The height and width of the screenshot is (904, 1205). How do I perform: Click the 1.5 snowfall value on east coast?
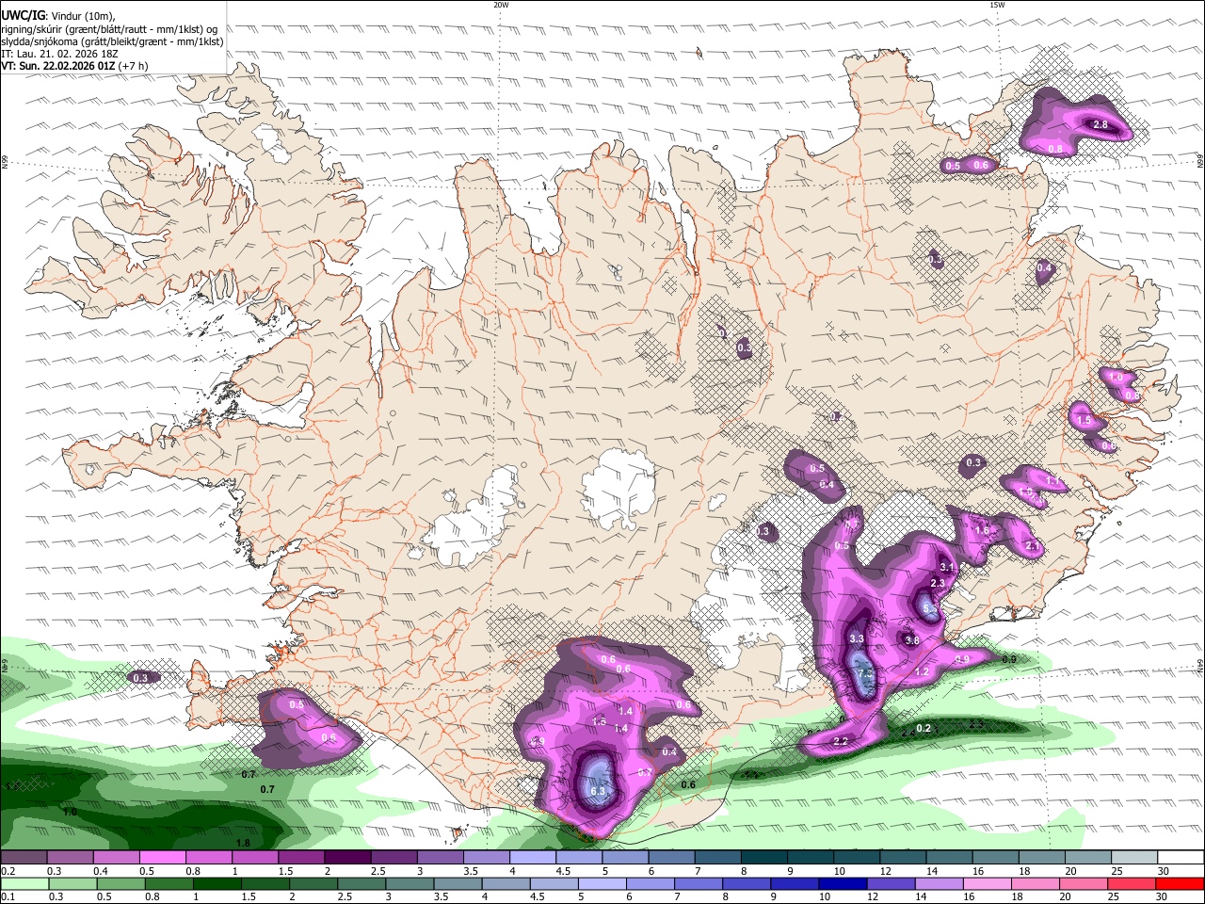[1084, 421]
